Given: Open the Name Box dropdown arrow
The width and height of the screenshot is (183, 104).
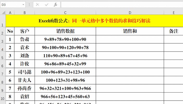Looking at the screenshot, I should 23,5.
